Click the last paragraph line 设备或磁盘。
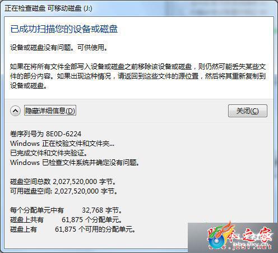 (x=29, y=86)
